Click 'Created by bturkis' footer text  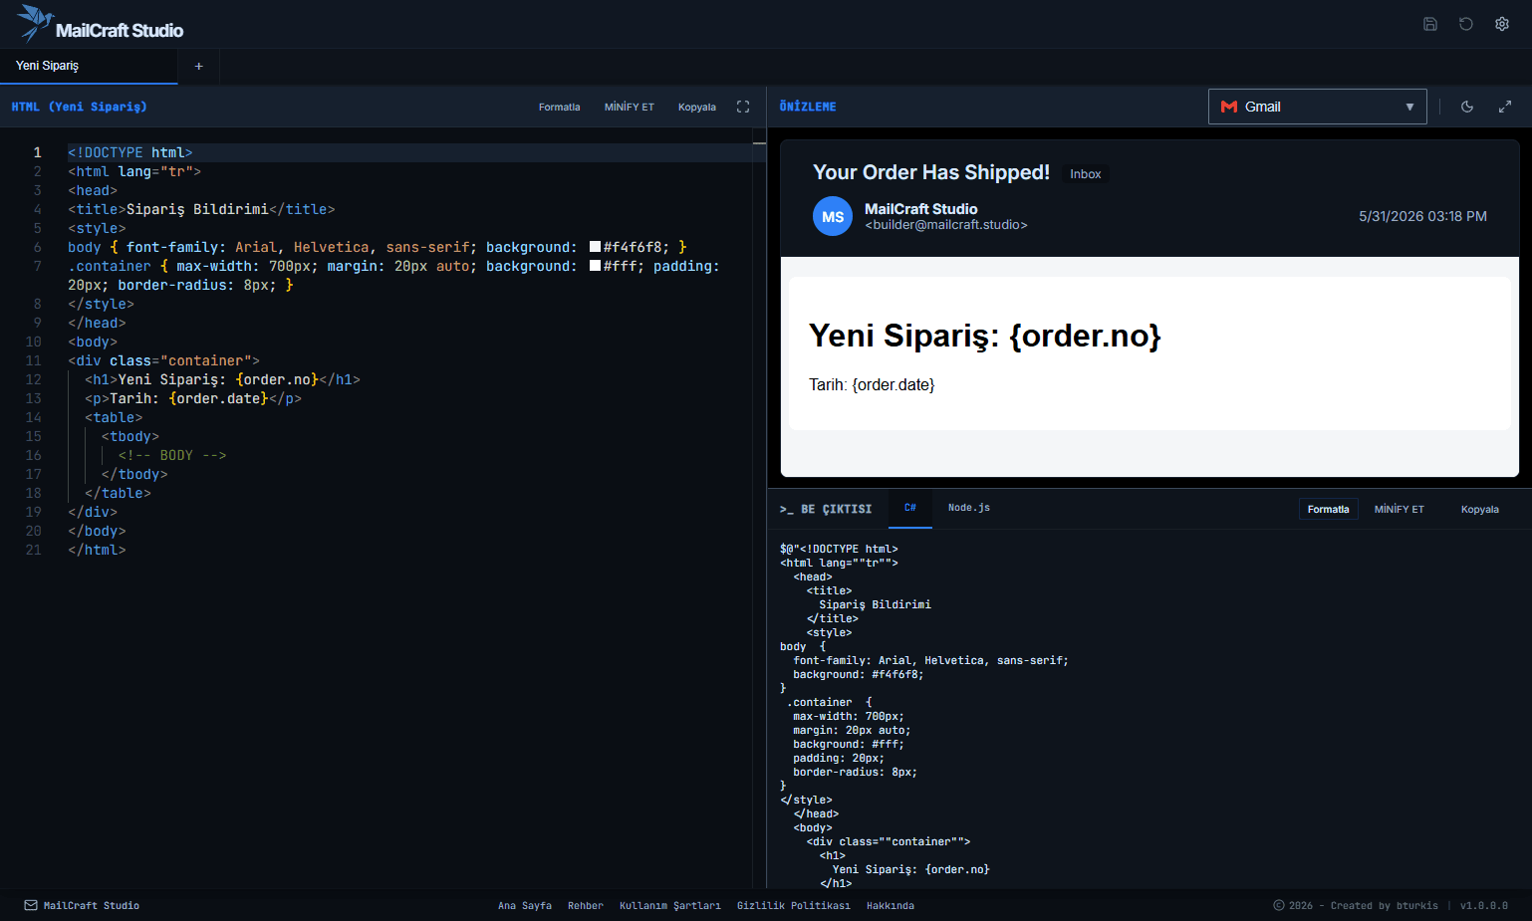coord(1384,906)
